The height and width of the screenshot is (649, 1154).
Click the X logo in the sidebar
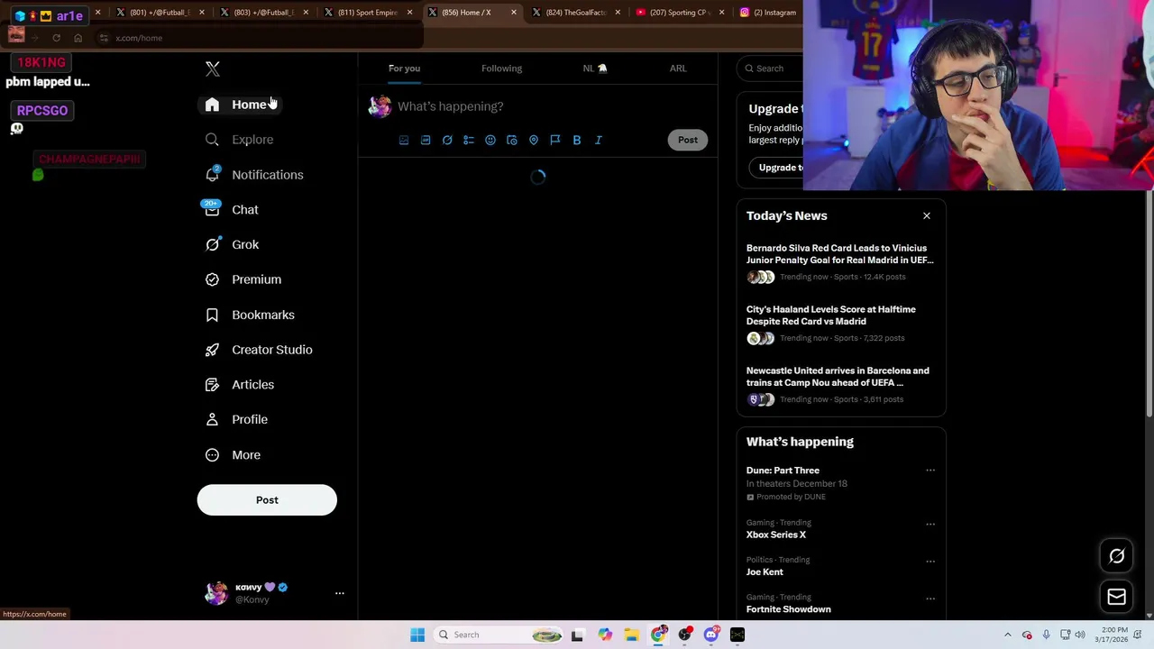(x=213, y=69)
